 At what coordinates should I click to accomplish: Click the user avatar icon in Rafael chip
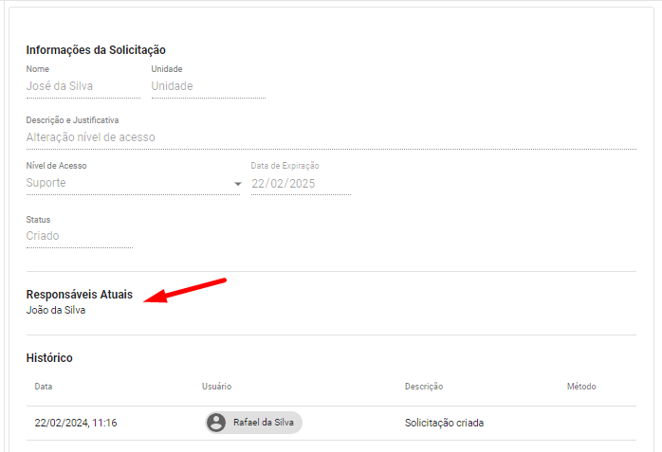pyautogui.click(x=217, y=423)
